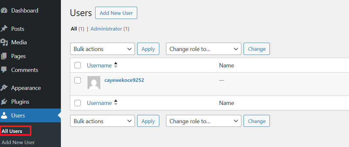Open the top Change role to dropdown
This screenshot has height=147, width=349.
point(204,49)
